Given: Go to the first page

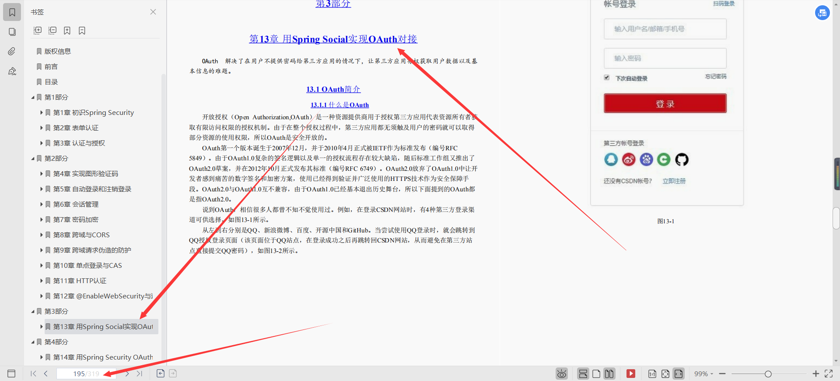Looking at the screenshot, I should (x=33, y=374).
